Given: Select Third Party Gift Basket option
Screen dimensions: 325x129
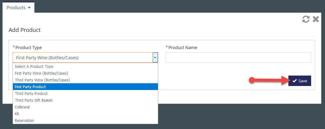Looking at the screenshot, I should tap(85, 100).
